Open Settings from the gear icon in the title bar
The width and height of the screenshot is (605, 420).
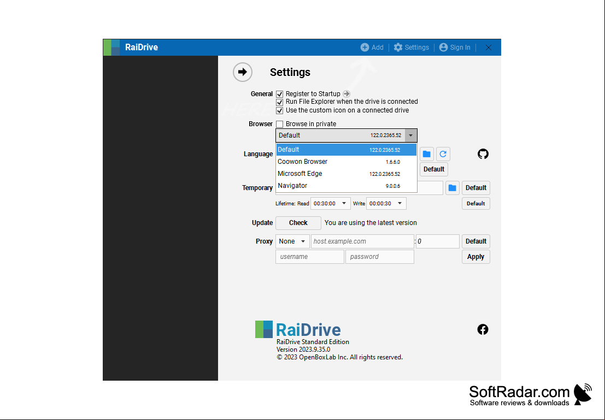[412, 48]
